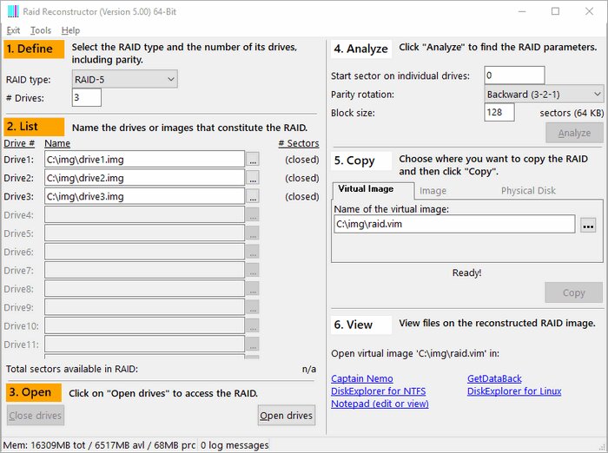Open the Exit menu
Image resolution: width=608 pixels, height=453 pixels.
[x=13, y=30]
